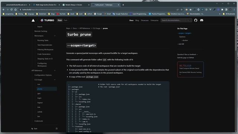Click Get Started With Remote Caching
The image size is (238, 134).
[190, 73]
